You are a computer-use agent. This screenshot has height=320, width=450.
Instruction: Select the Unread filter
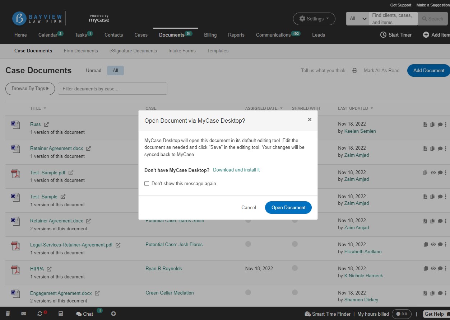93,70
